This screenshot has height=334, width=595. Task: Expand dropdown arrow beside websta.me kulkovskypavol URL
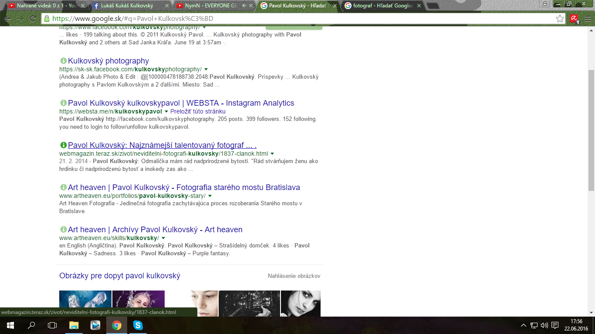[166, 112]
